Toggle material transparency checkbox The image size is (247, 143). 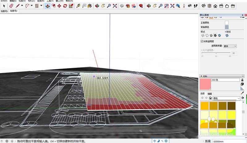[x=202, y=41]
